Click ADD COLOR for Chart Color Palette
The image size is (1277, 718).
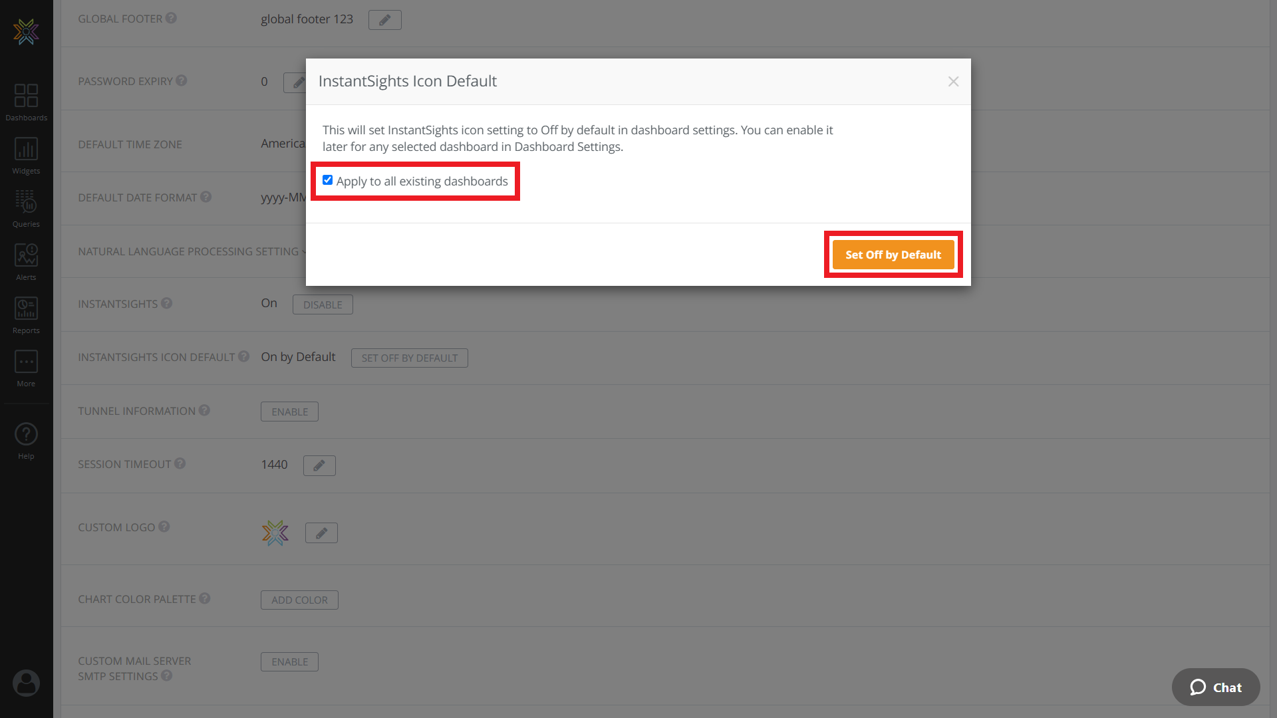[299, 600]
